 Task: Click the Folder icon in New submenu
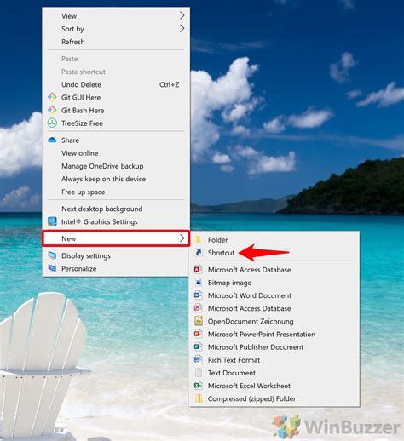pyautogui.click(x=199, y=239)
